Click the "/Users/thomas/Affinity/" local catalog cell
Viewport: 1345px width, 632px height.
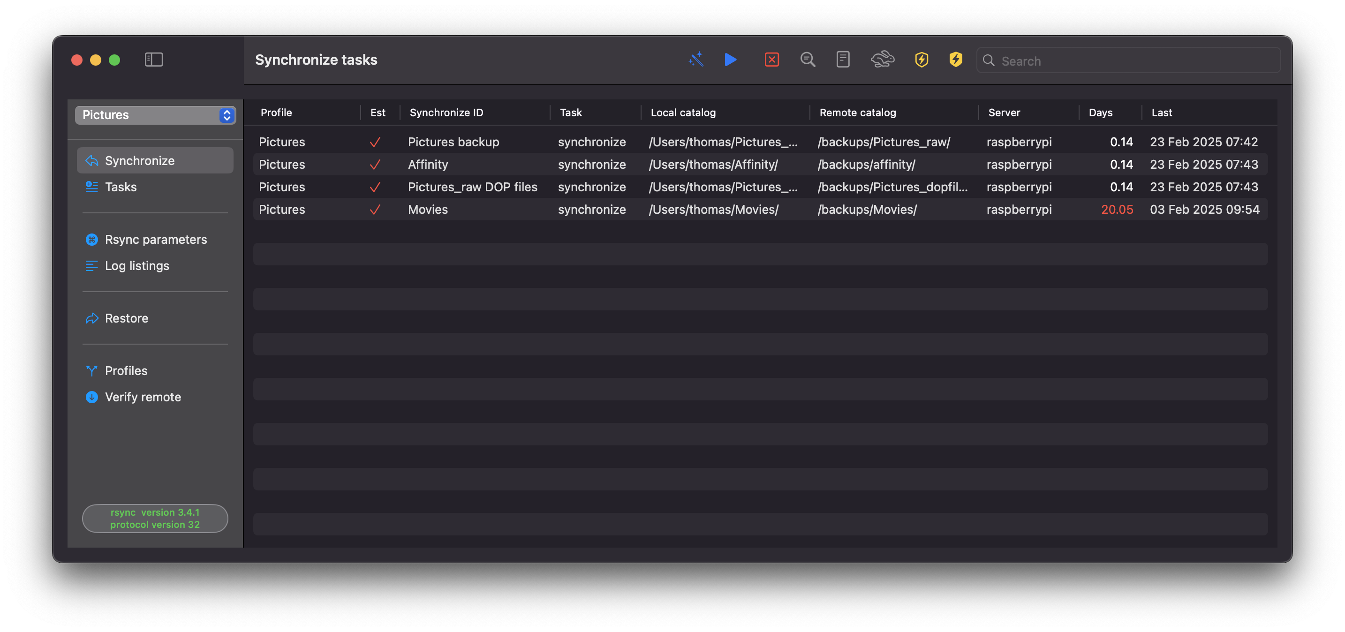(x=713, y=165)
